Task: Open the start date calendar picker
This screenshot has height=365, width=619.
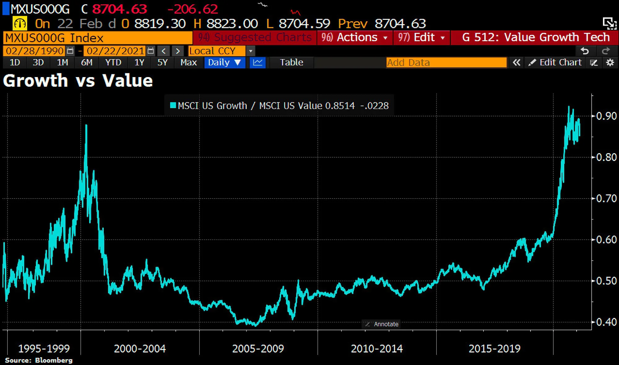Action: tap(70, 51)
